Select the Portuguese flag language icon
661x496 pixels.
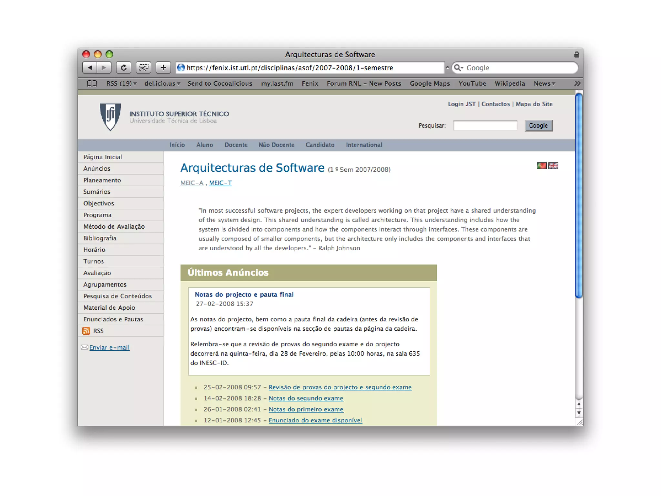[541, 166]
